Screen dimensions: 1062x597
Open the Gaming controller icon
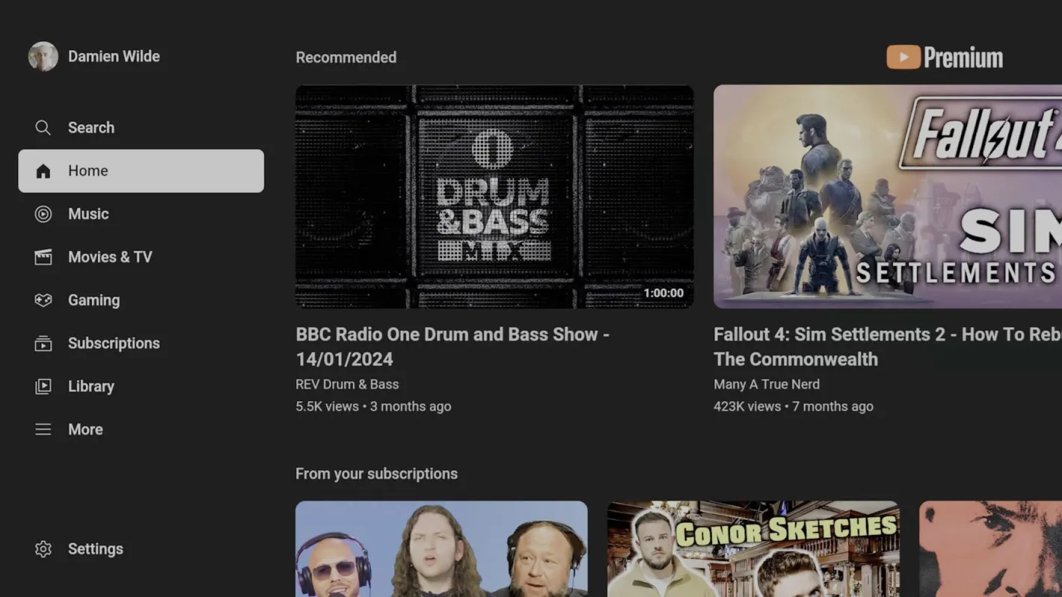click(x=43, y=300)
